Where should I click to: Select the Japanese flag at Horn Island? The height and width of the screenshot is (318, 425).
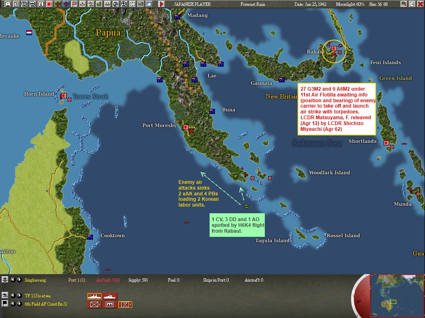(64, 96)
